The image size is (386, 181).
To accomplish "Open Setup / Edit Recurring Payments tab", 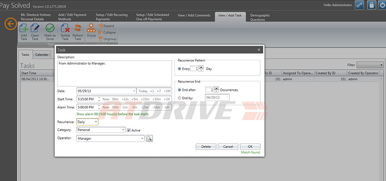I will 112,17.
